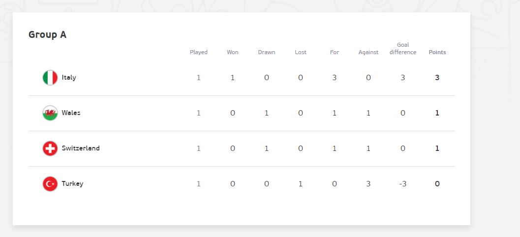Screen dimensions: 520x237
Task: Click the Wales flag icon
Action: (x=50, y=113)
